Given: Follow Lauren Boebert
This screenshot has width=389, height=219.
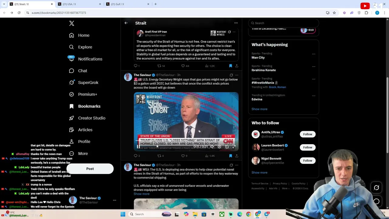Looking at the screenshot, I should coord(308,147).
